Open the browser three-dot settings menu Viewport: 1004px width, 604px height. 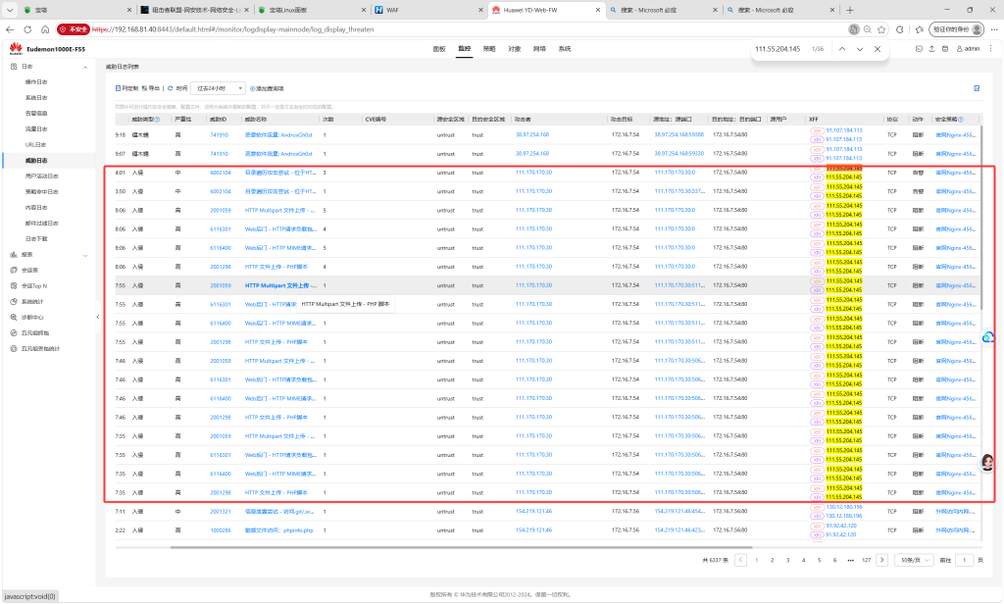[x=994, y=29]
